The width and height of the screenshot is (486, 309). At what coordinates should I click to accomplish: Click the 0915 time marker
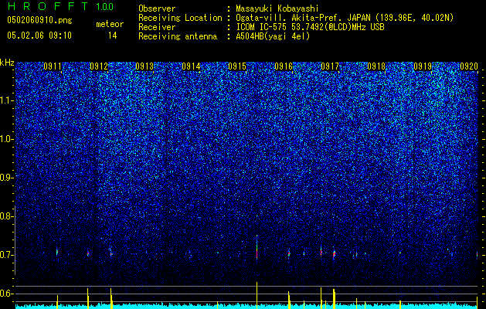point(237,66)
